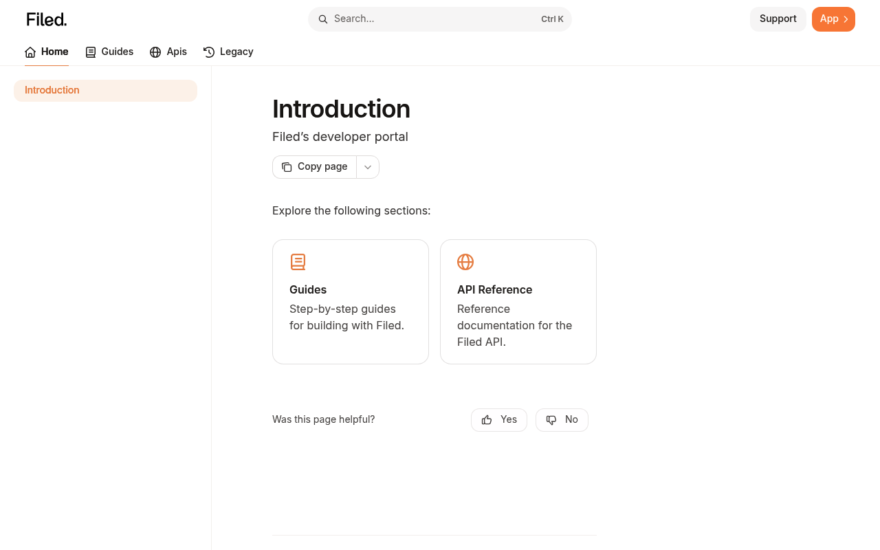Click the Copy page button

coord(315,167)
